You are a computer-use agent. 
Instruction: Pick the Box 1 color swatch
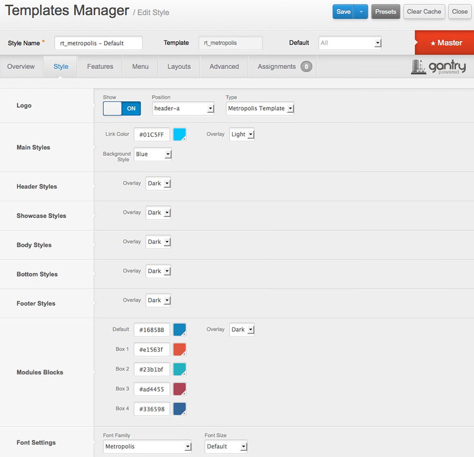[x=180, y=350]
